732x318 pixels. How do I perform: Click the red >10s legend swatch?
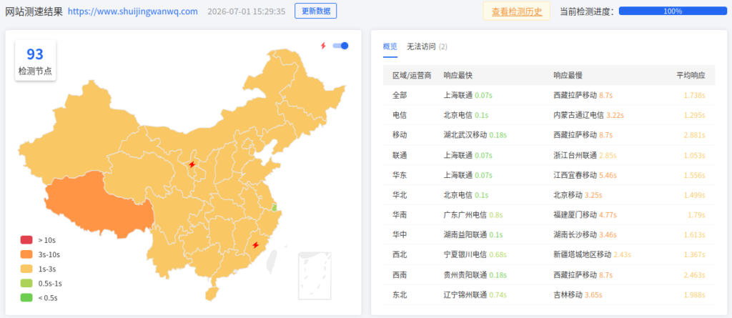coord(26,240)
